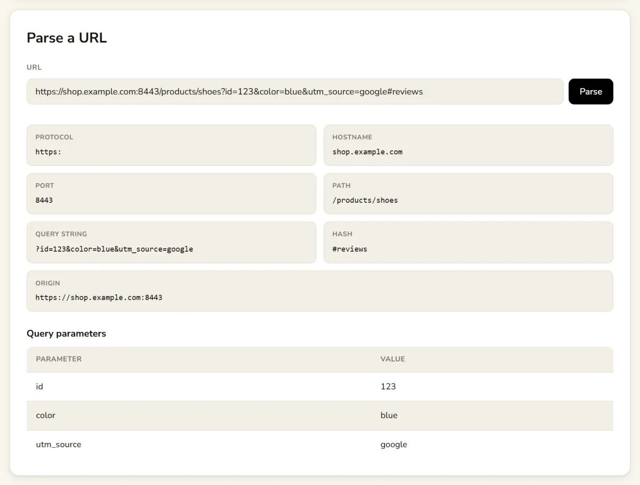Select the protocol value https:
Viewport: 640px width, 485px height.
point(49,152)
